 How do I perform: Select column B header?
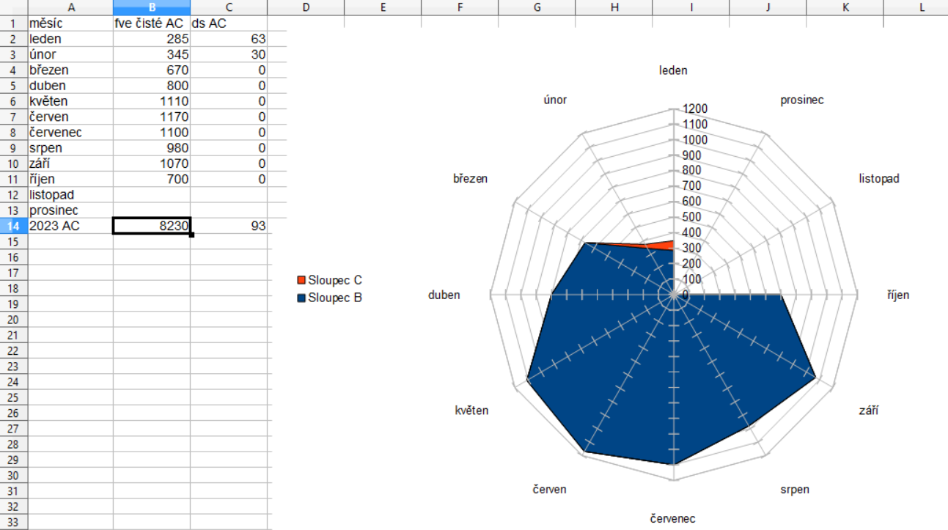click(152, 7)
